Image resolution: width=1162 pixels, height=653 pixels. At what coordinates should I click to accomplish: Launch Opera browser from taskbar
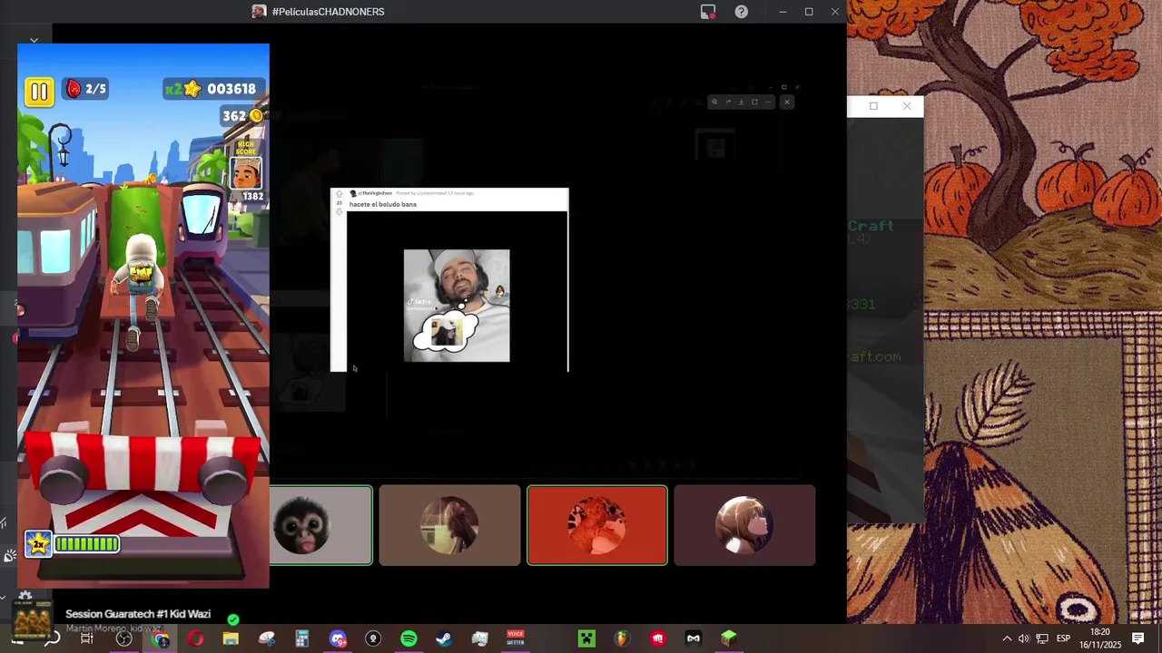click(195, 639)
